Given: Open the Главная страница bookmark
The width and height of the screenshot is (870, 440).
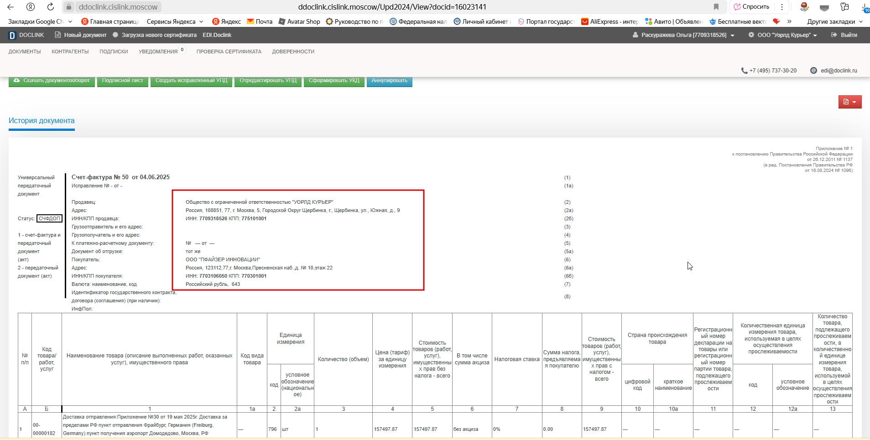Looking at the screenshot, I should click(110, 21).
